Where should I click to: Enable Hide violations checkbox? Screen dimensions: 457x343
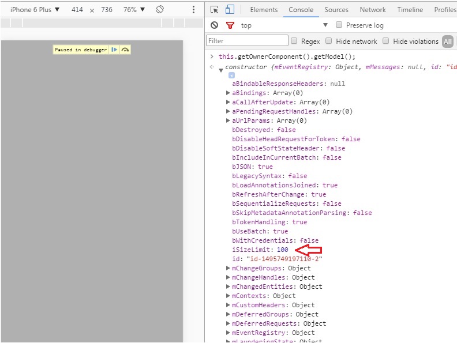[385, 41]
